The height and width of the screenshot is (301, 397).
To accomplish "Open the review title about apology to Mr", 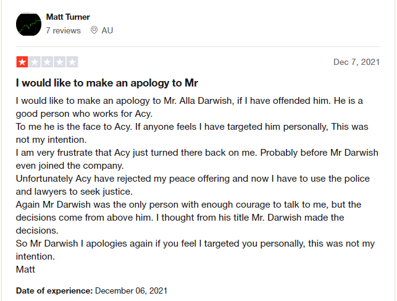I will click(107, 83).
